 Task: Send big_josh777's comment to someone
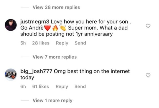(x=80, y=87)
